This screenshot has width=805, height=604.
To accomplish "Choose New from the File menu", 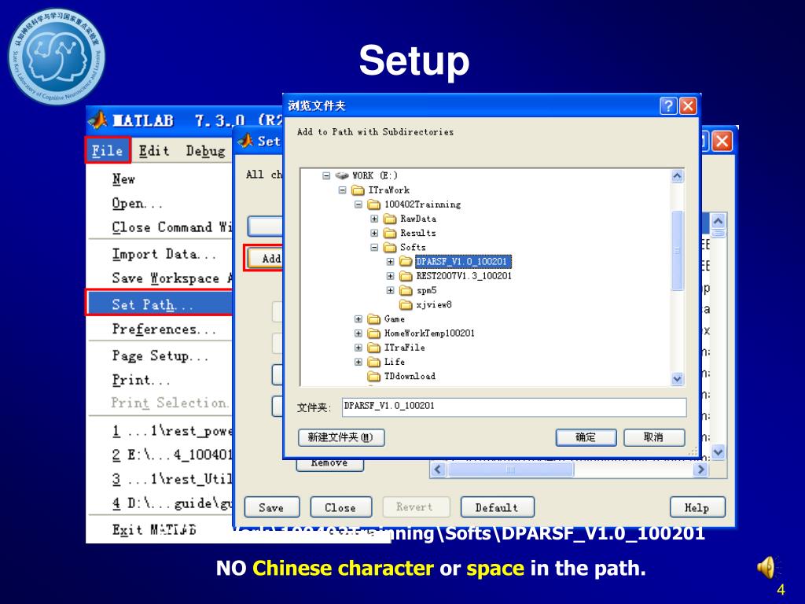I will (x=123, y=179).
